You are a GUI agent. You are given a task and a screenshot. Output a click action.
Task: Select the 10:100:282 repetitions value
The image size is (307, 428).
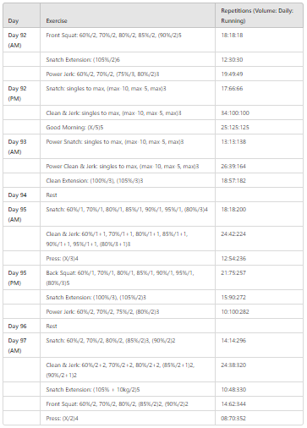(x=235, y=311)
